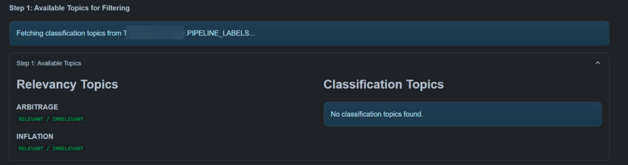Viewport: 628px width, 165px height.
Task: Click the slash separator under ARBITRAGE
Action: 48,119
